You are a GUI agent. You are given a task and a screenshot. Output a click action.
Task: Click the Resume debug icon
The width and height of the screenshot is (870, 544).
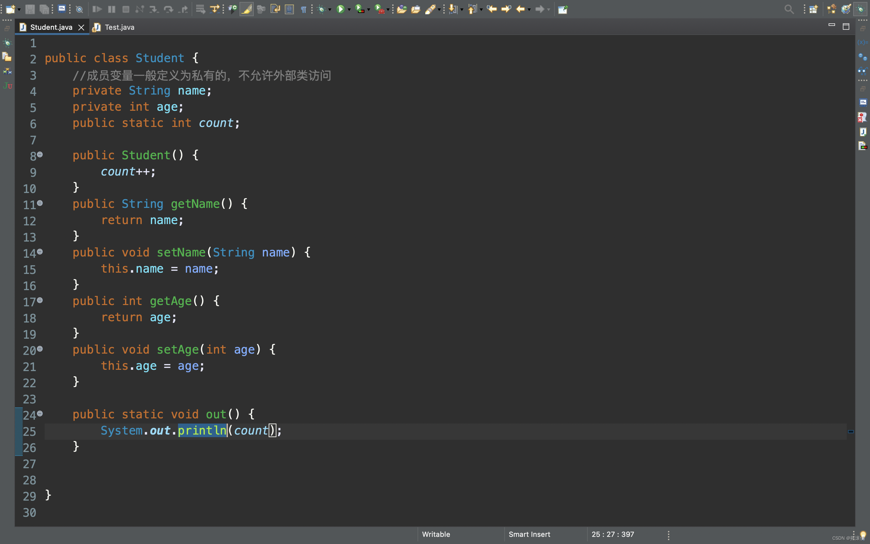click(x=97, y=9)
